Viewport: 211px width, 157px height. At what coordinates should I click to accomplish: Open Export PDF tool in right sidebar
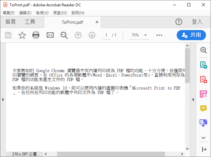(x=203, y=65)
